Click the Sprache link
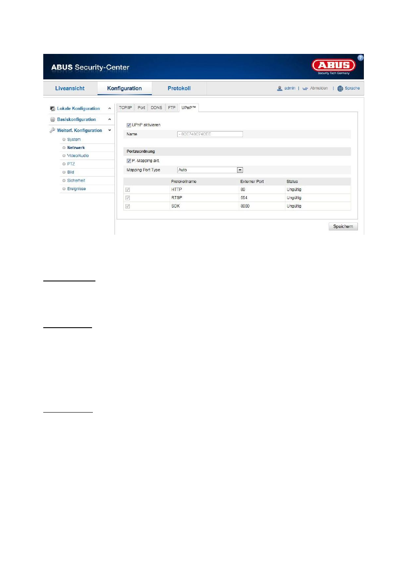The width and height of the screenshot is (405, 573). (352, 88)
